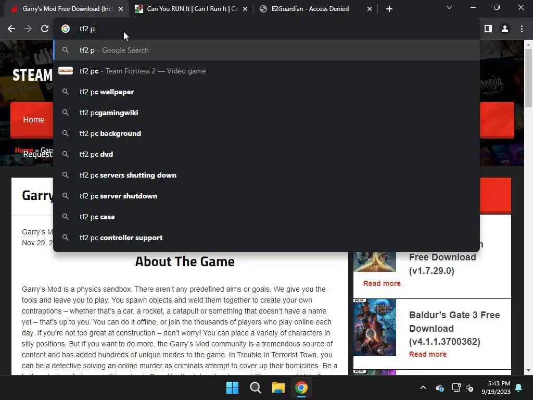Close the E2Guardian Access Denied tab
Image resolution: width=533 pixels, height=400 pixels.
tap(370, 9)
